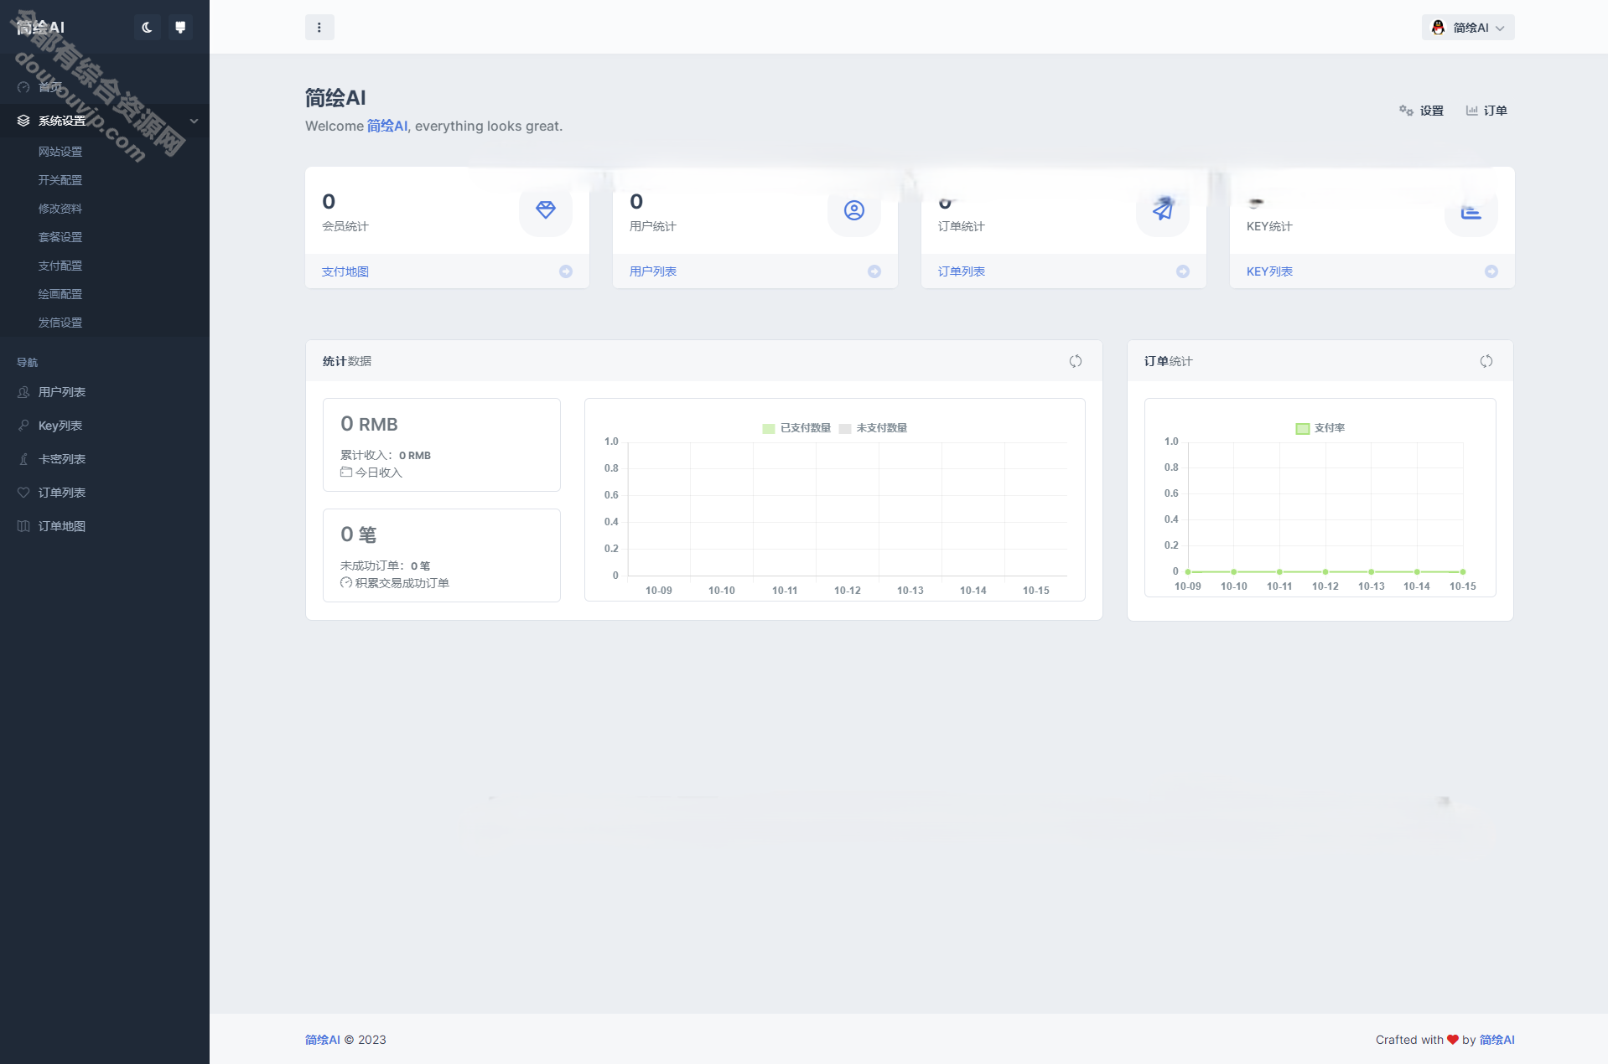Click the 简绘AI link after Crafted with
The height and width of the screenshot is (1064, 1608).
pyautogui.click(x=1497, y=1040)
